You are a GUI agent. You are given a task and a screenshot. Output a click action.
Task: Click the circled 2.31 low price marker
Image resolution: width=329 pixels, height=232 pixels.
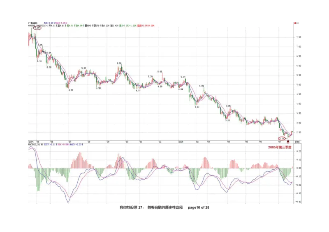282,138
